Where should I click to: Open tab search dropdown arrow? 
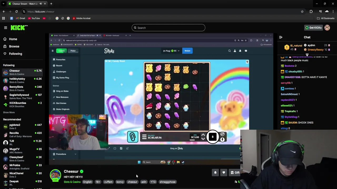pos(3,4)
